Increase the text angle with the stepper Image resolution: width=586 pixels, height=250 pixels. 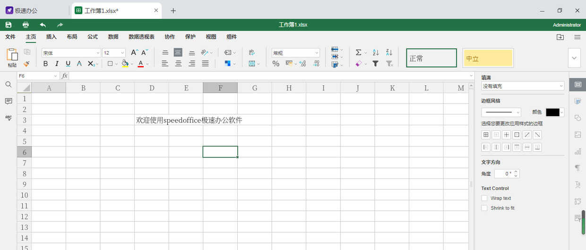pyautogui.click(x=516, y=172)
